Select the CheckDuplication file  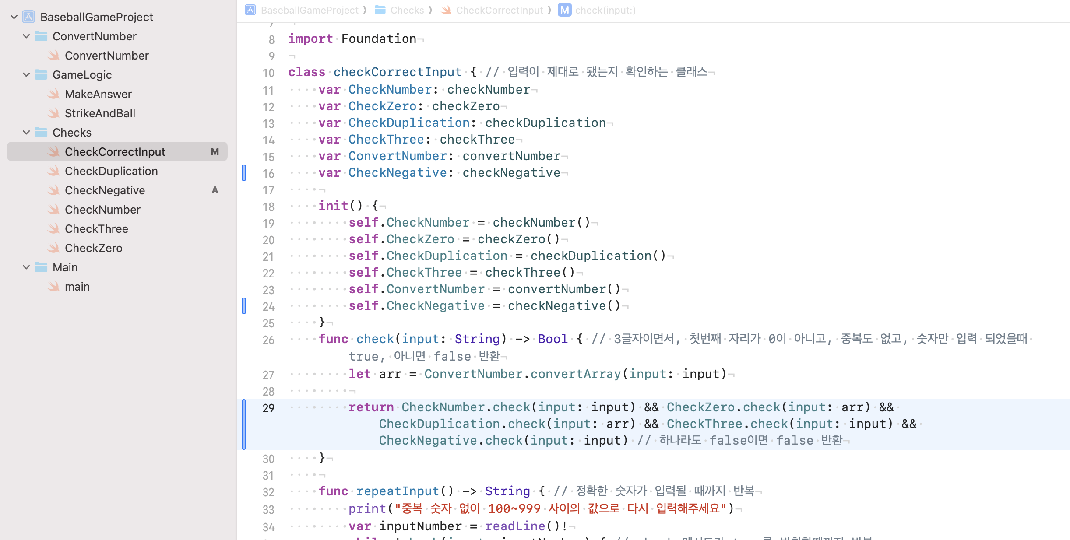111,171
